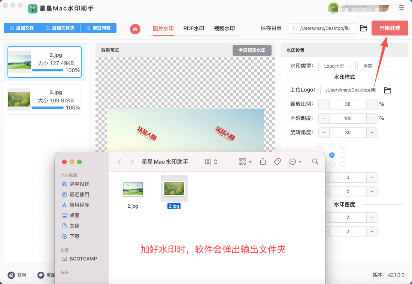Switch to 视频水印 tab
Viewport: 412px width, 284px height.
click(224, 28)
